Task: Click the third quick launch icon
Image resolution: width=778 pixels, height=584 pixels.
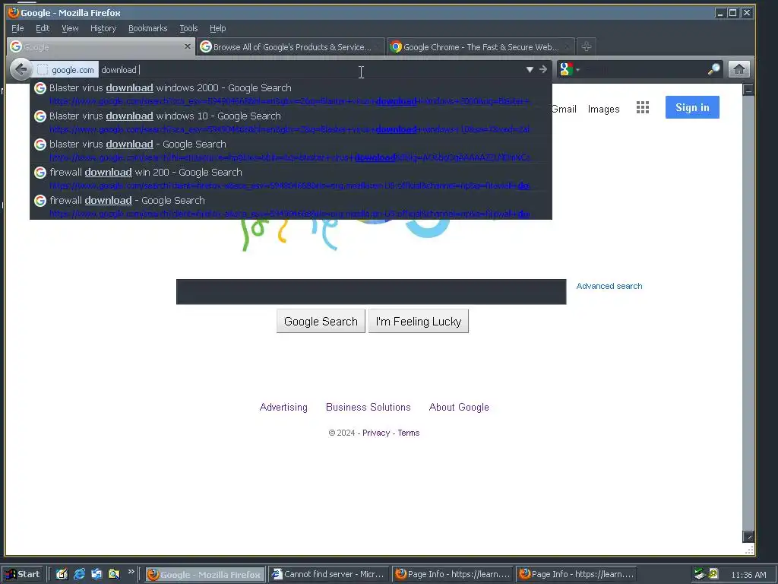Action: 96,574
